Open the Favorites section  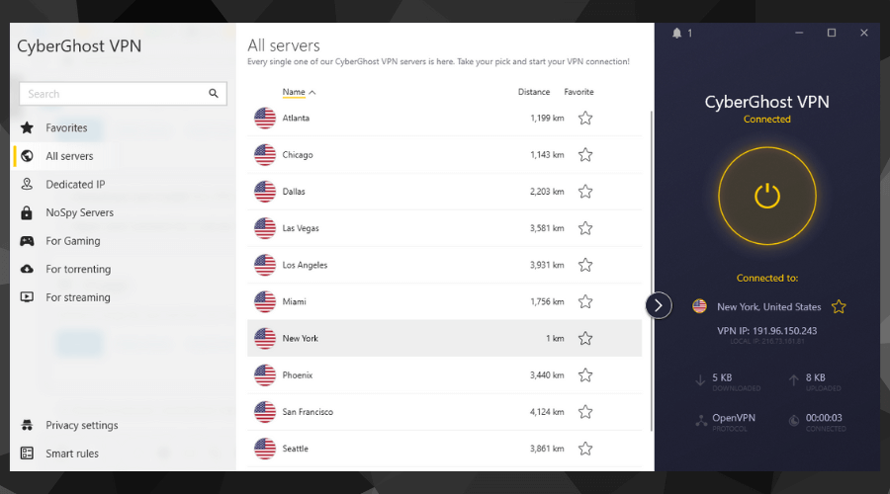66,127
